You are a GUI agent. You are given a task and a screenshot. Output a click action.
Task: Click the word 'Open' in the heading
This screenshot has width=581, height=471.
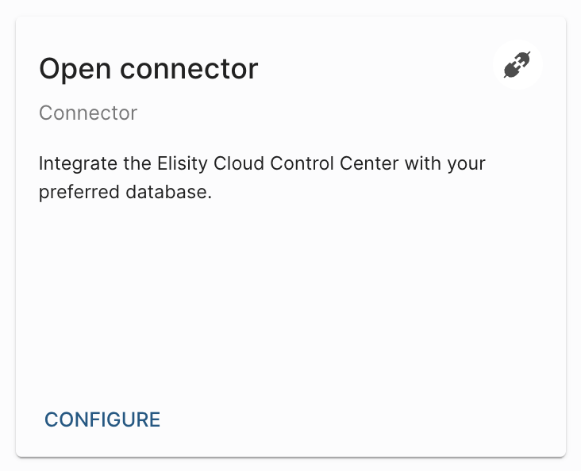point(75,70)
